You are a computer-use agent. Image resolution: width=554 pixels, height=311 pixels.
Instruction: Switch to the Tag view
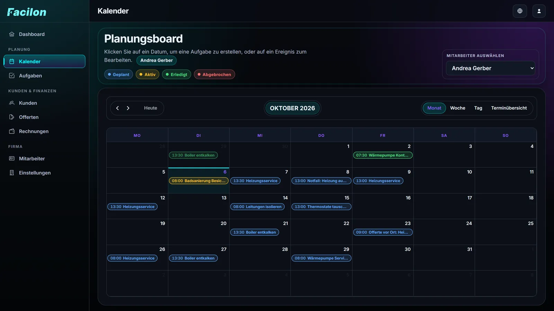click(x=478, y=108)
